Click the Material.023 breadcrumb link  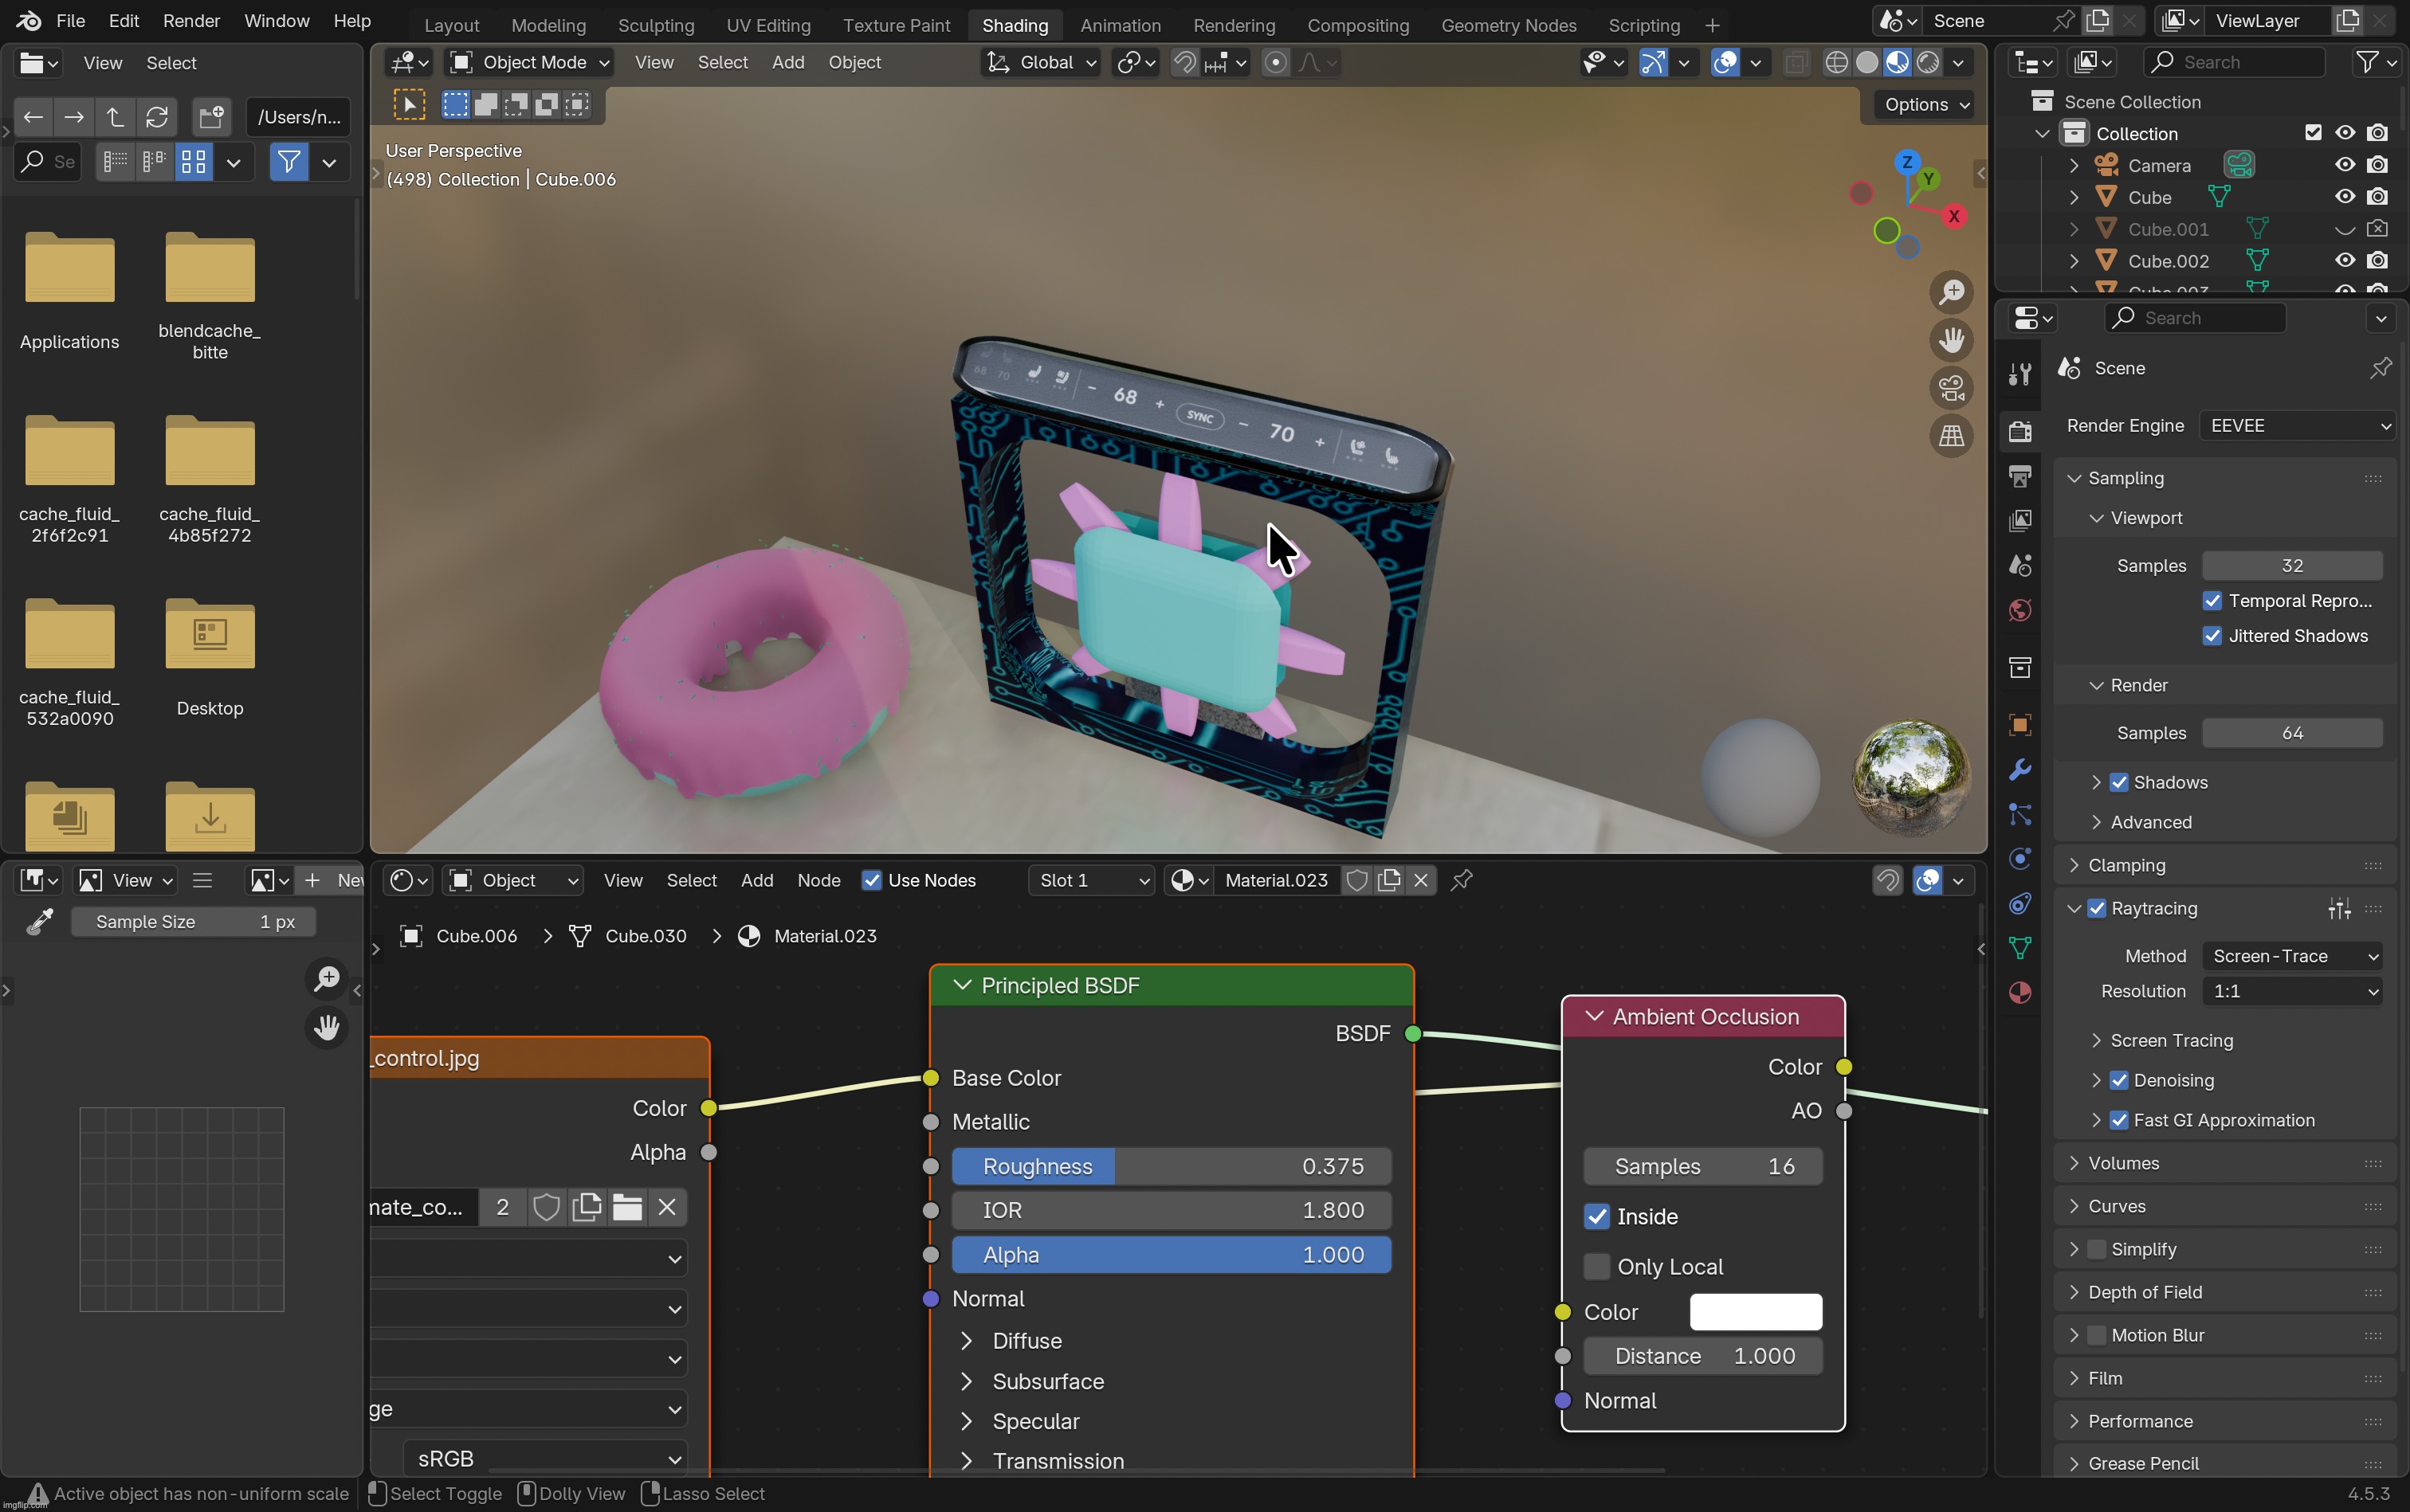pos(823,935)
